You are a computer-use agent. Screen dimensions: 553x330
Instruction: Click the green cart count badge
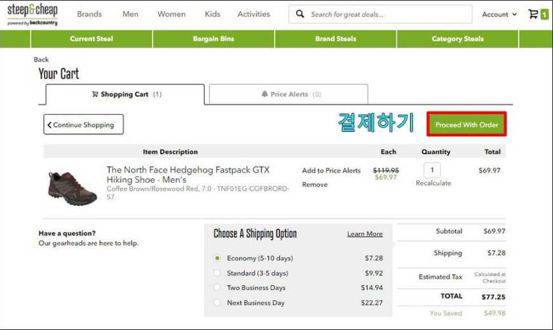tap(545, 15)
